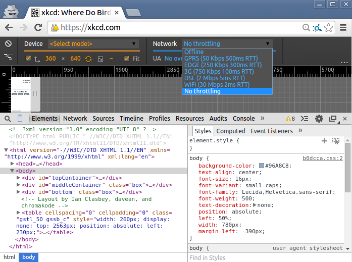The height and width of the screenshot is (262, 352).
Task: Switch to the Network panel tab
Action: [75, 119]
